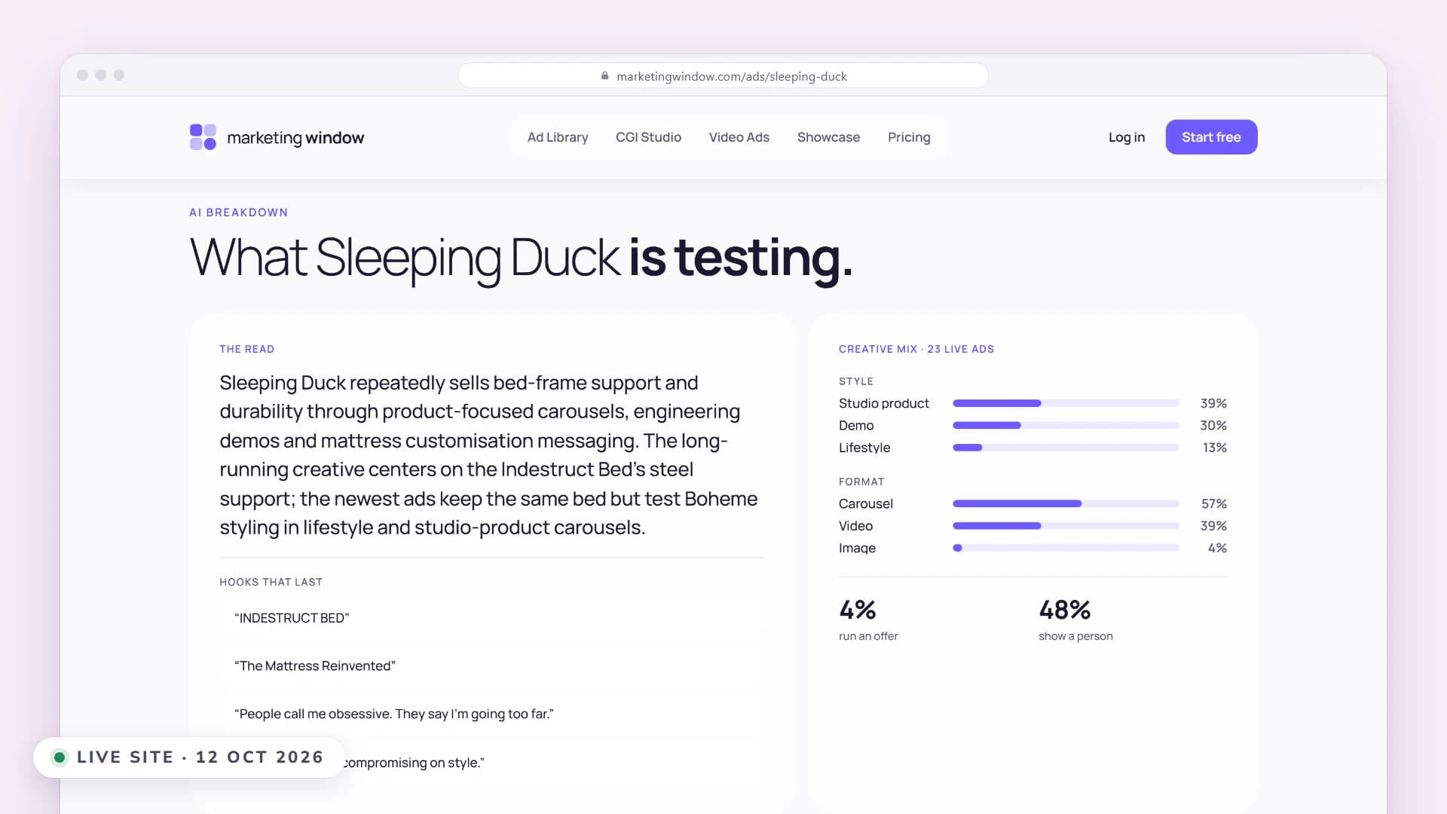Viewport: 1447px width, 814px height.
Task: Click HOOKS THAT LAST label
Action: click(x=271, y=582)
